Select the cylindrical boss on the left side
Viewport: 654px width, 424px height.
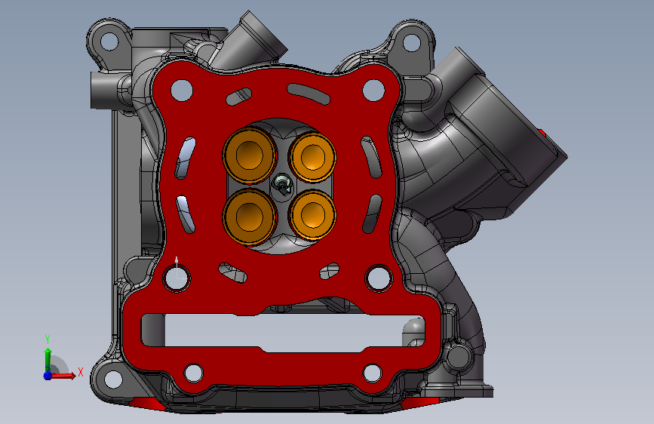click(x=109, y=90)
